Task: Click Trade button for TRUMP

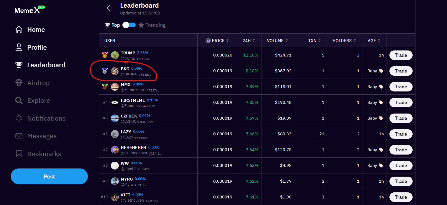Action: [401, 55]
